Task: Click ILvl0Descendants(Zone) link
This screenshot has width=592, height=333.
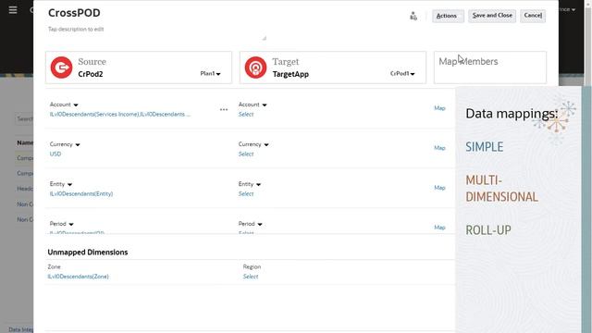Action: point(78,277)
